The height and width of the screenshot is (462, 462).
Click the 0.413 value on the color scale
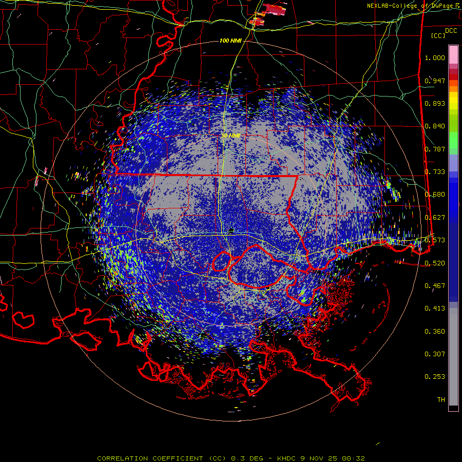coord(435,309)
